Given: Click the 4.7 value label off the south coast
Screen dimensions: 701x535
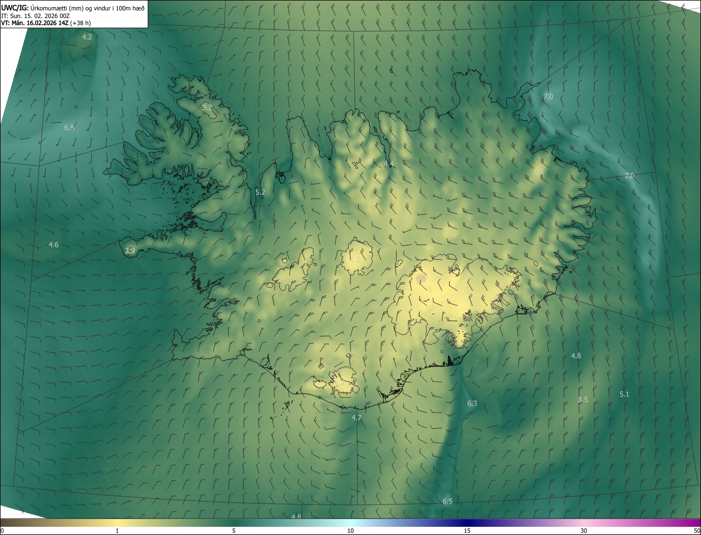Looking at the screenshot, I should point(357,417).
